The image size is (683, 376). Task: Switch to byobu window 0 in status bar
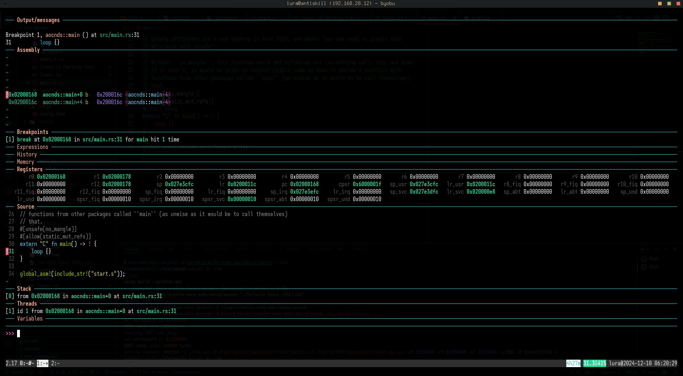click(x=27, y=363)
